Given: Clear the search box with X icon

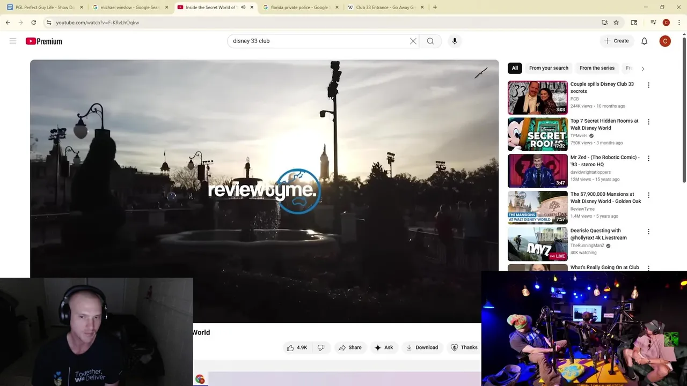Looking at the screenshot, I should [413, 41].
